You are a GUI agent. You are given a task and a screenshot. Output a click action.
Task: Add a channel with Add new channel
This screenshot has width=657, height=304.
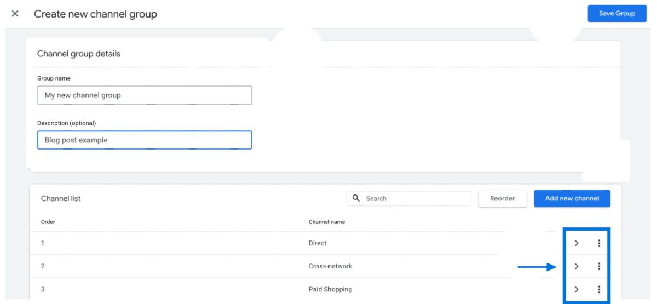572,198
